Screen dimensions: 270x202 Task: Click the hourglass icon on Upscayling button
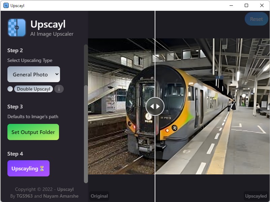(x=42, y=168)
